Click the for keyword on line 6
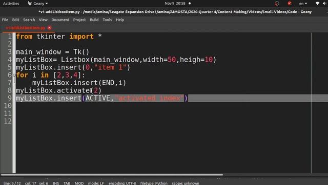The width and height of the screenshot is (328, 185). (22, 75)
